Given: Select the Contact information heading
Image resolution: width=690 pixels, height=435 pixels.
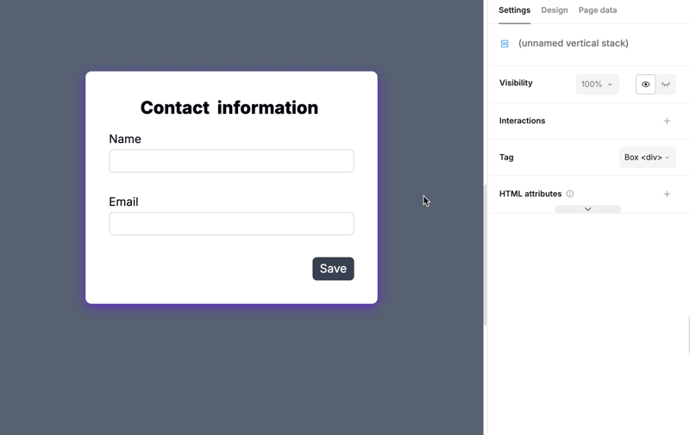Looking at the screenshot, I should tap(229, 108).
